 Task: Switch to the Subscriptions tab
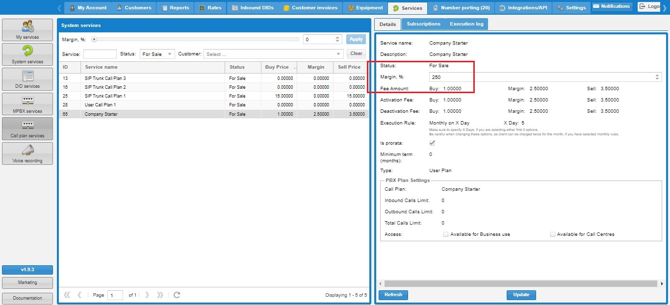[423, 24]
